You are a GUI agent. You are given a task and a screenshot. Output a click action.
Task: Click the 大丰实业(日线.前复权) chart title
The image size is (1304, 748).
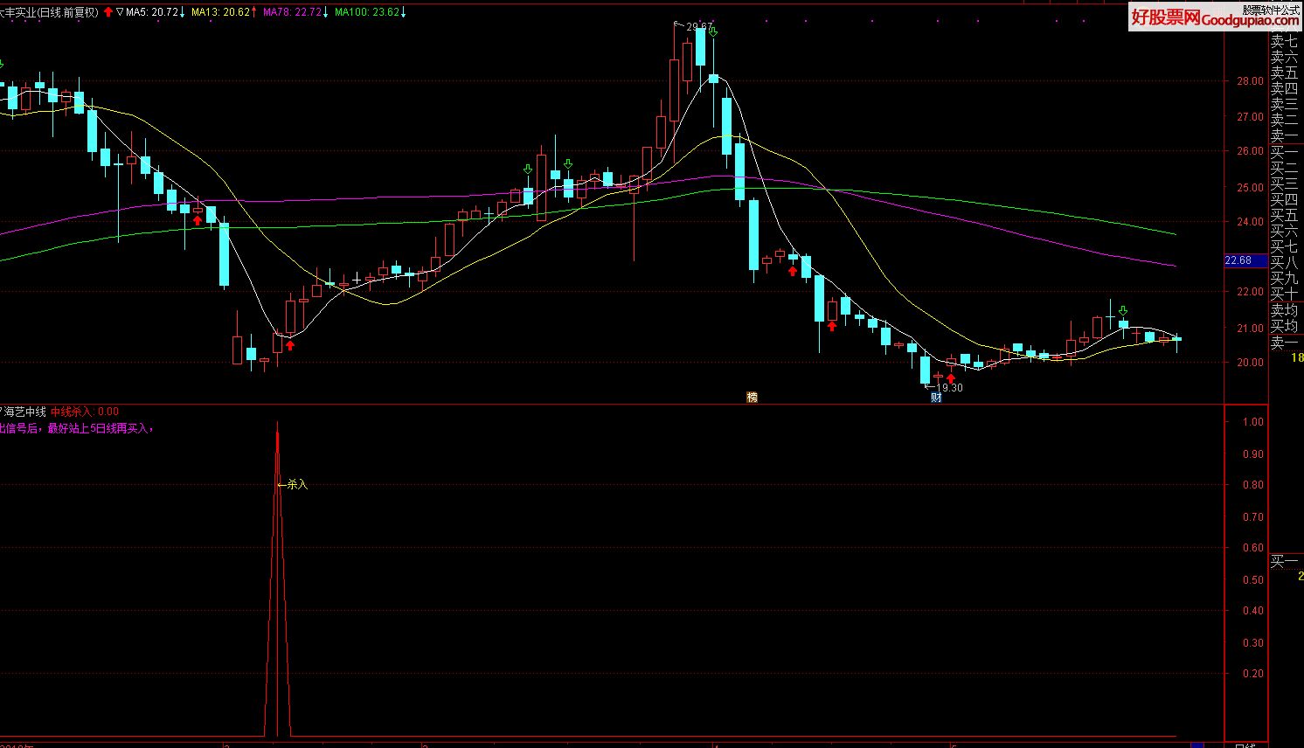point(50,12)
